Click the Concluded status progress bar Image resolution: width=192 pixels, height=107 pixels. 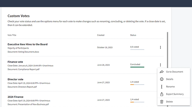pos(137,67)
